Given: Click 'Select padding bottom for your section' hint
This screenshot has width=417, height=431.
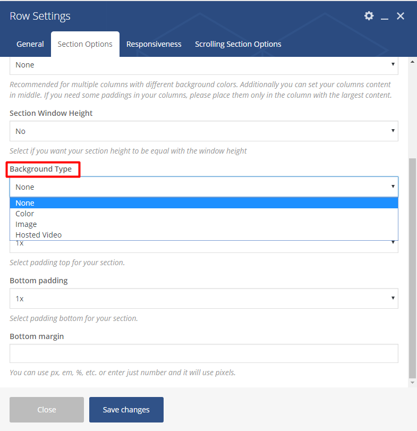Looking at the screenshot, I should point(74,318).
